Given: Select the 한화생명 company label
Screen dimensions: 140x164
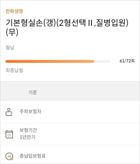Looking at the screenshot, I should pos(14,11).
